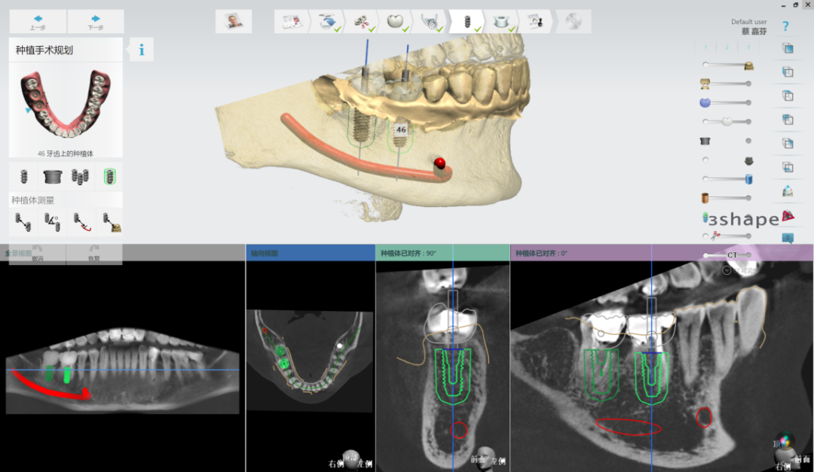Choose implant angle measurement tool
The height and width of the screenshot is (472, 814).
coord(52,222)
